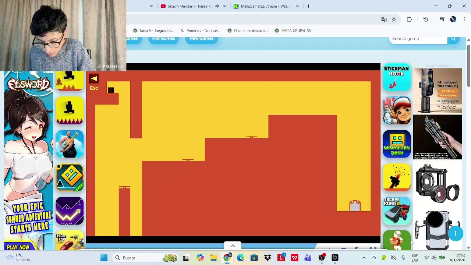Viewport: 471px width, 265px height.
Task: Click the ESP LAA language indicator
Action: [x=415, y=258]
